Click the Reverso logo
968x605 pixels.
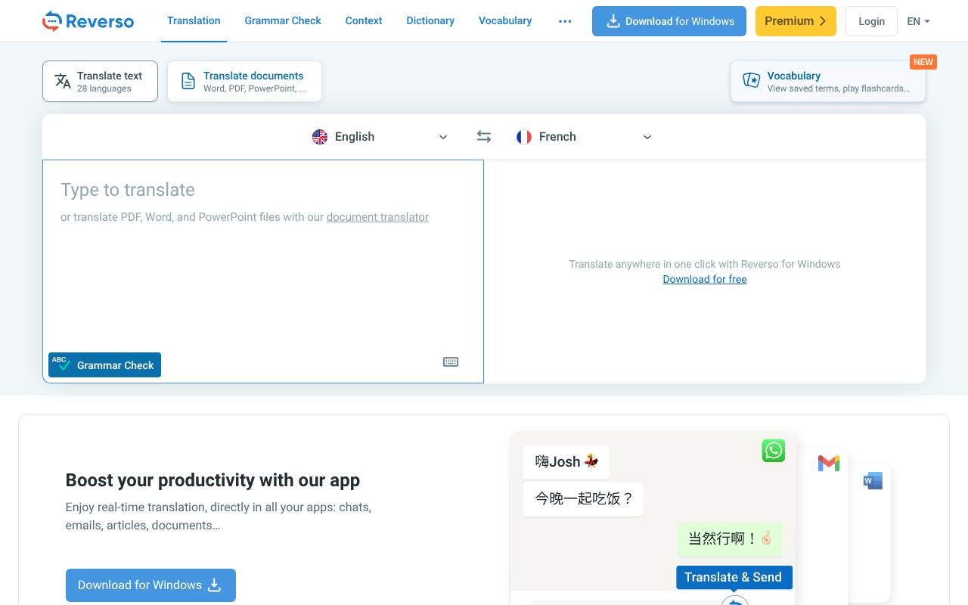(88, 21)
